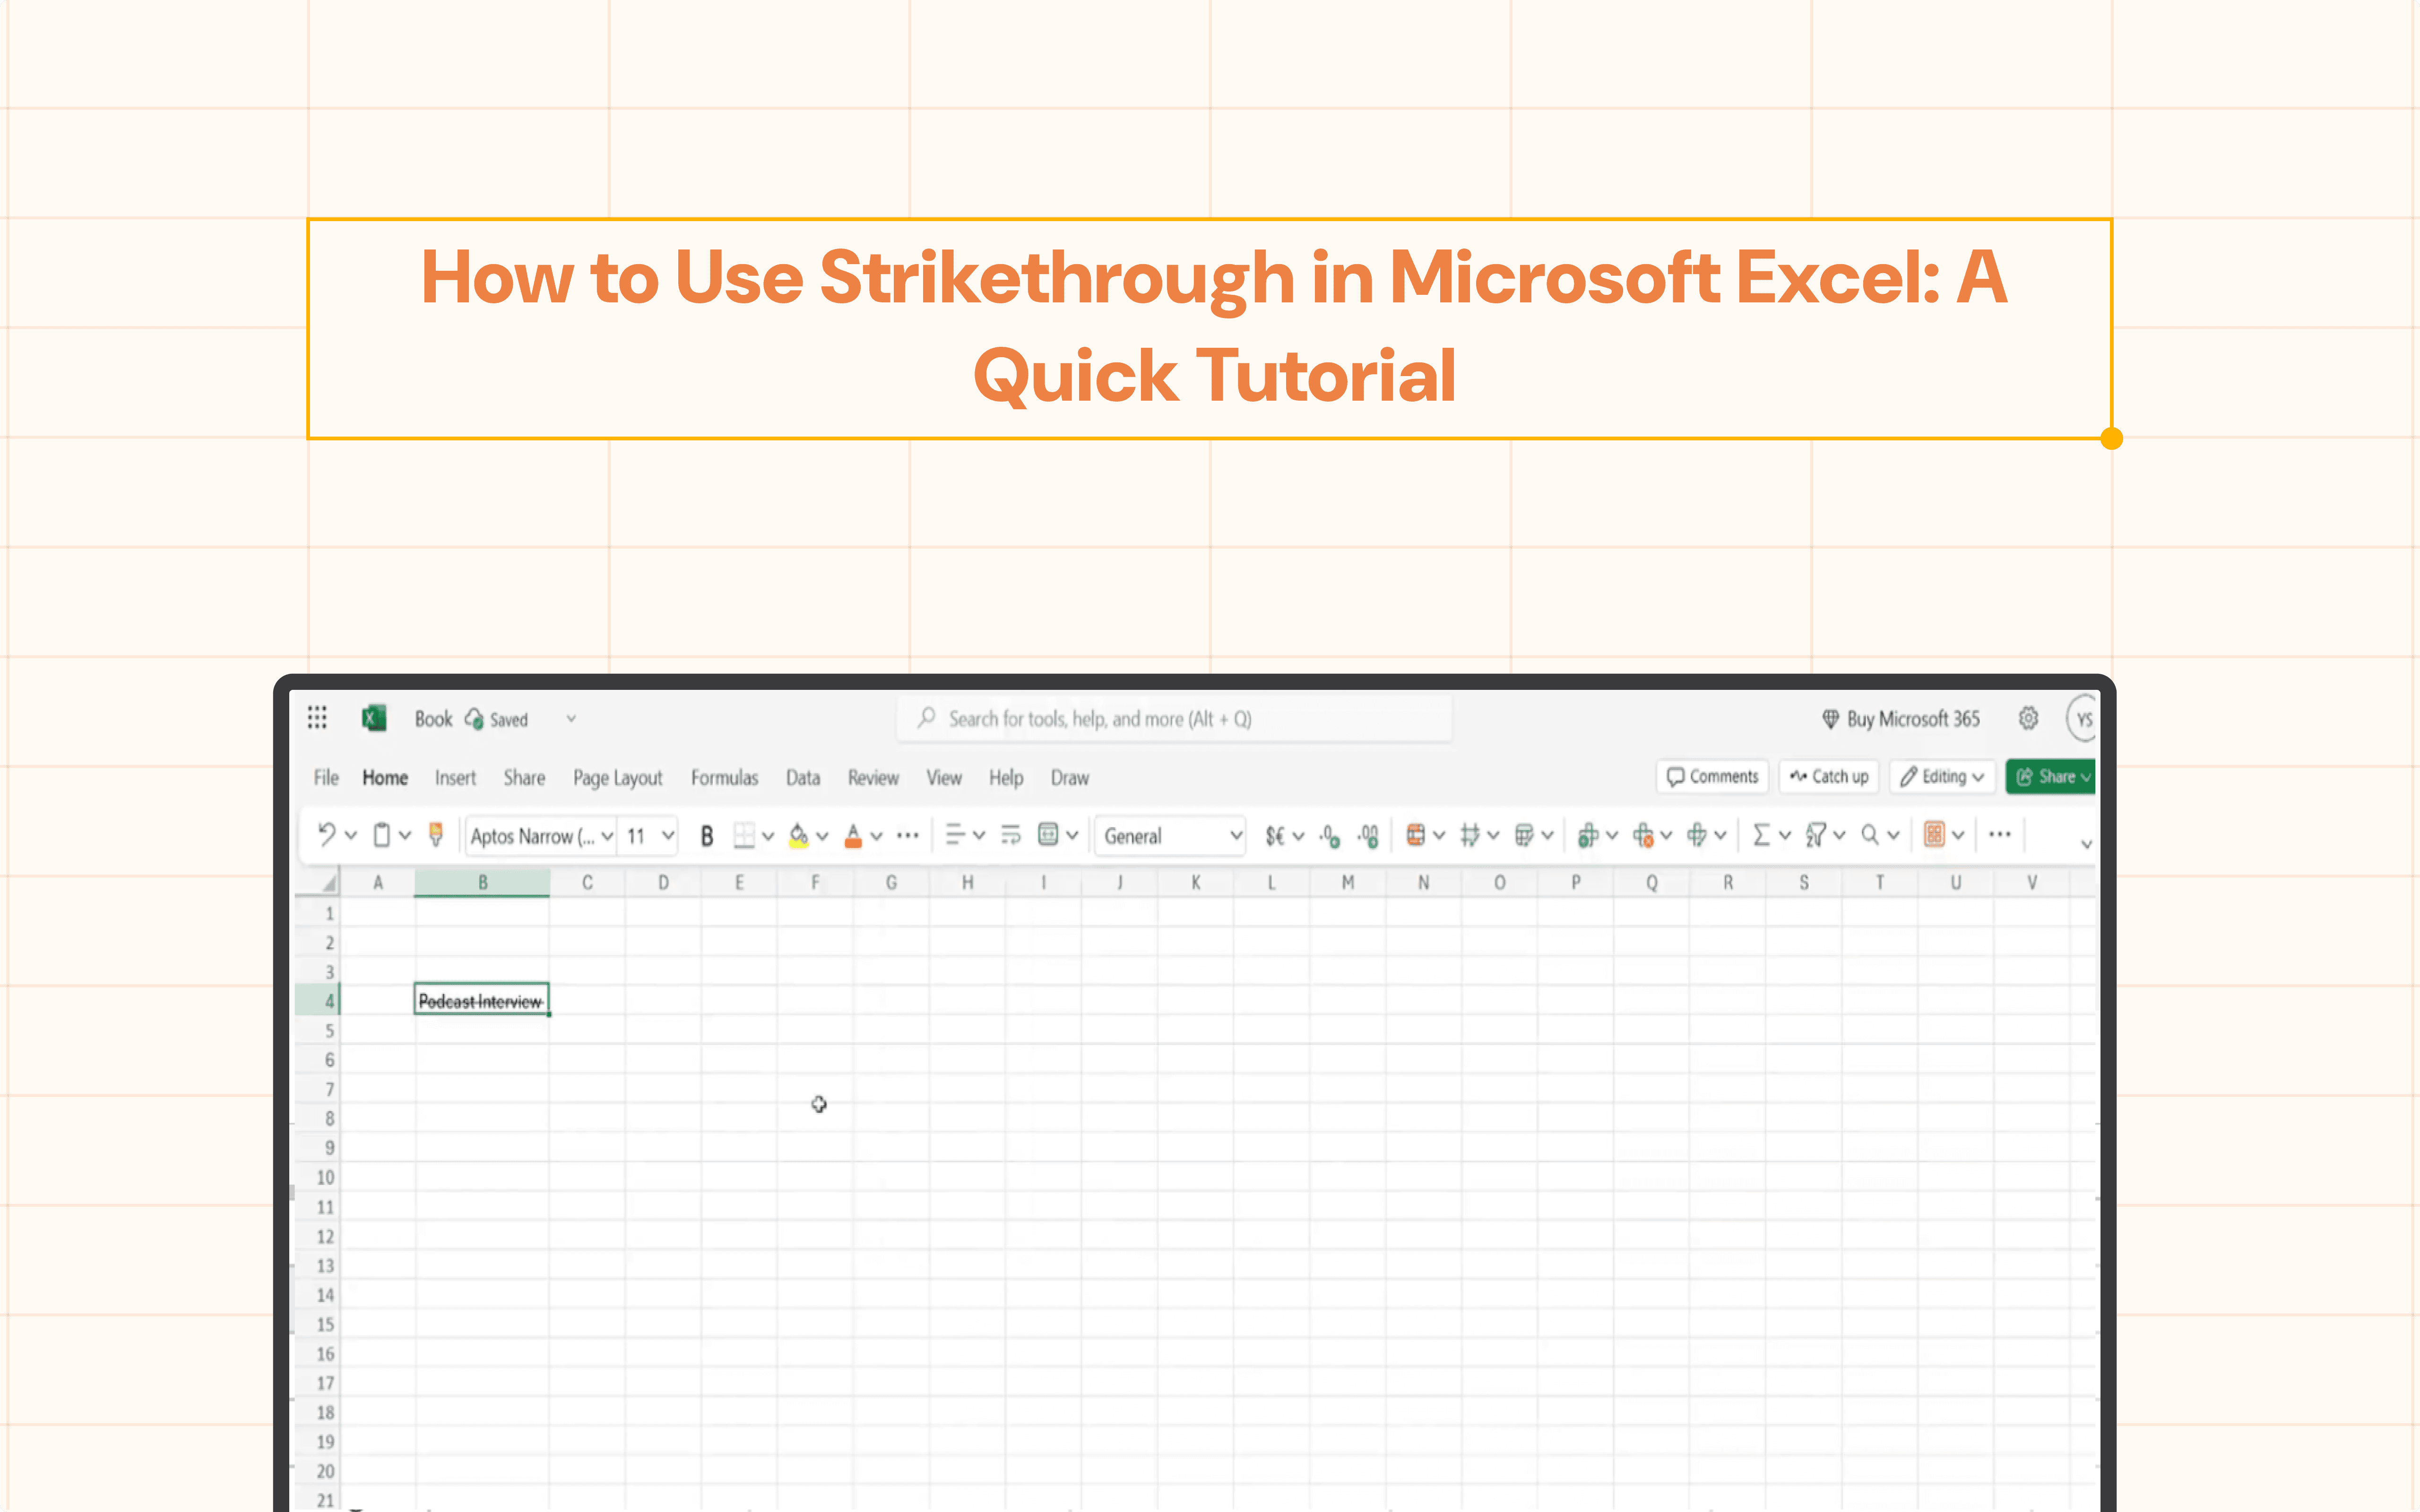The image size is (2420, 1512).
Task: Apply the yellow fill color bucket
Action: pos(798,835)
